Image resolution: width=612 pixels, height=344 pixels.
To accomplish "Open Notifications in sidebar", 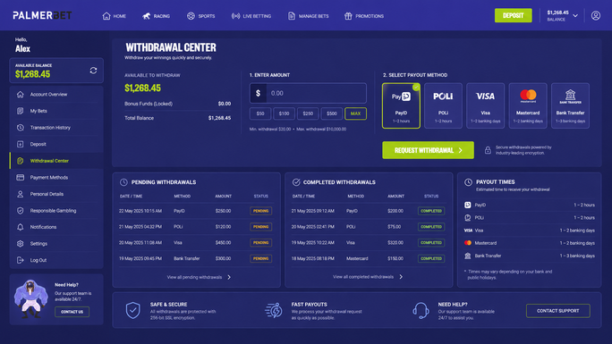I will click(56, 227).
